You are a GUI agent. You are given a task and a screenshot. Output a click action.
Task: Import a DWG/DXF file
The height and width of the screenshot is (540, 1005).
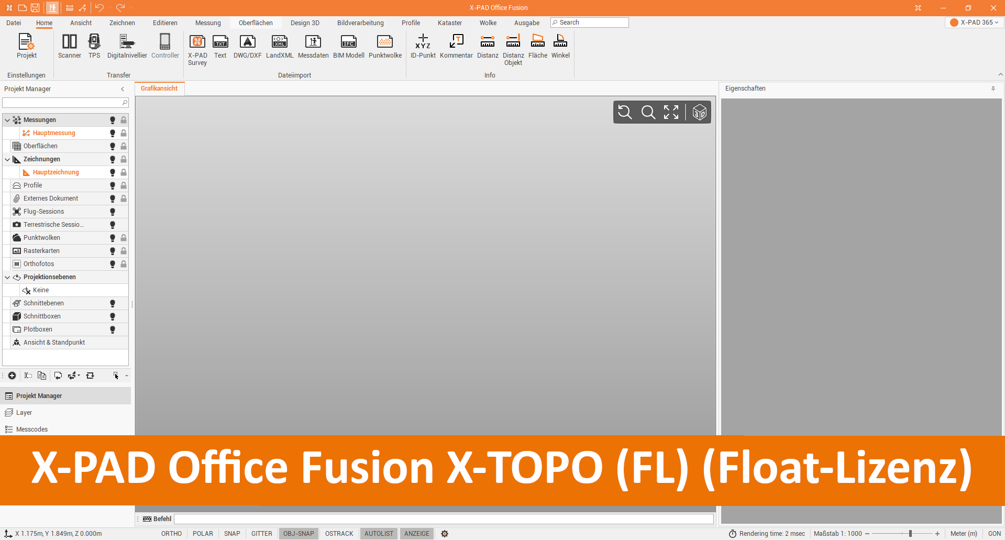click(x=247, y=46)
